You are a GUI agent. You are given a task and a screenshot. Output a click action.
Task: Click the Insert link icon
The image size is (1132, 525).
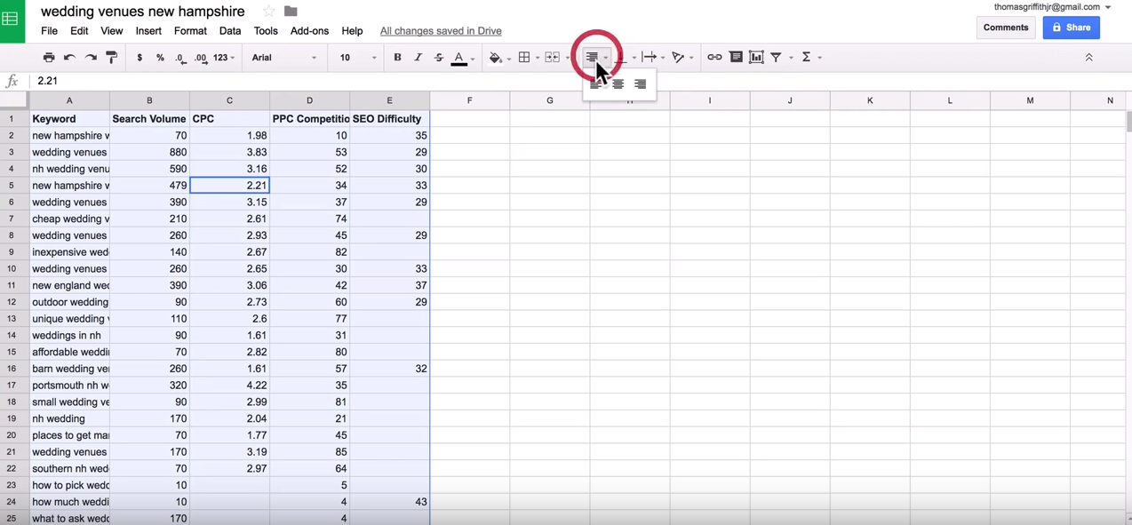click(714, 58)
